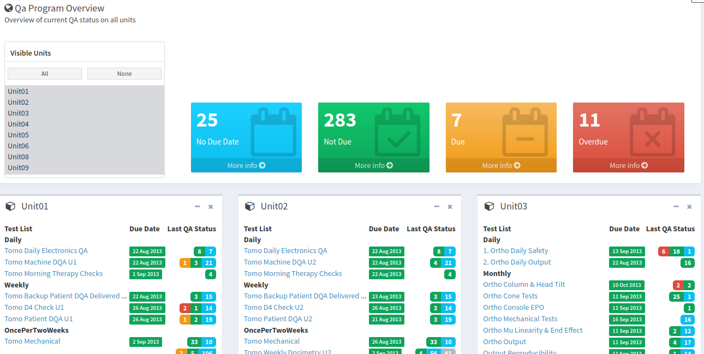The height and width of the screenshot is (354, 704).
Task: Open Tomo Morning Therapy Checks in Unit01
Action: point(53,274)
